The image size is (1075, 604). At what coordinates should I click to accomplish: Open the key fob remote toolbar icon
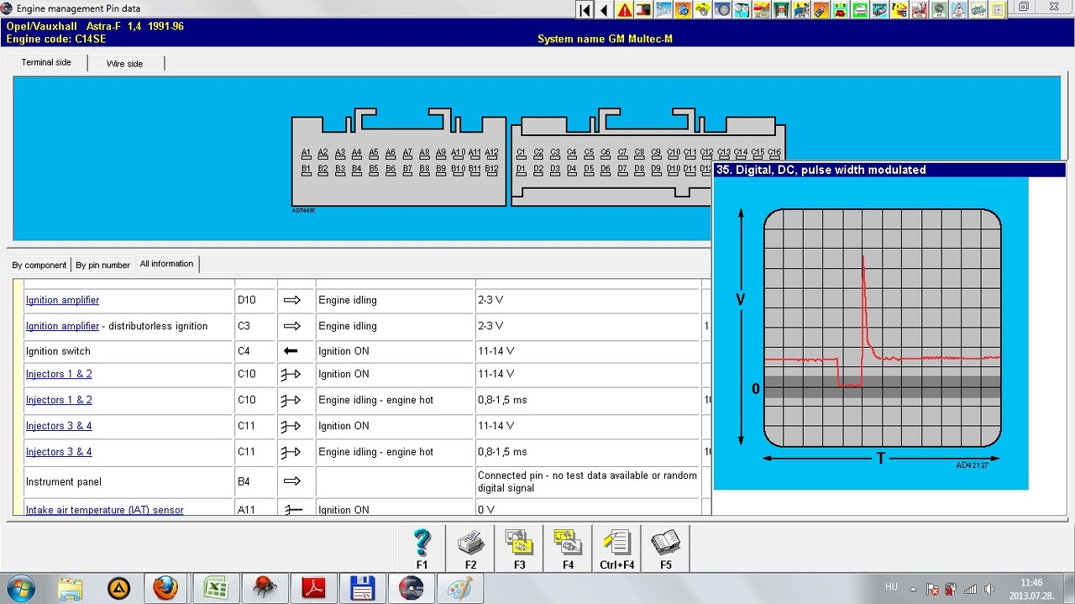pos(821,10)
